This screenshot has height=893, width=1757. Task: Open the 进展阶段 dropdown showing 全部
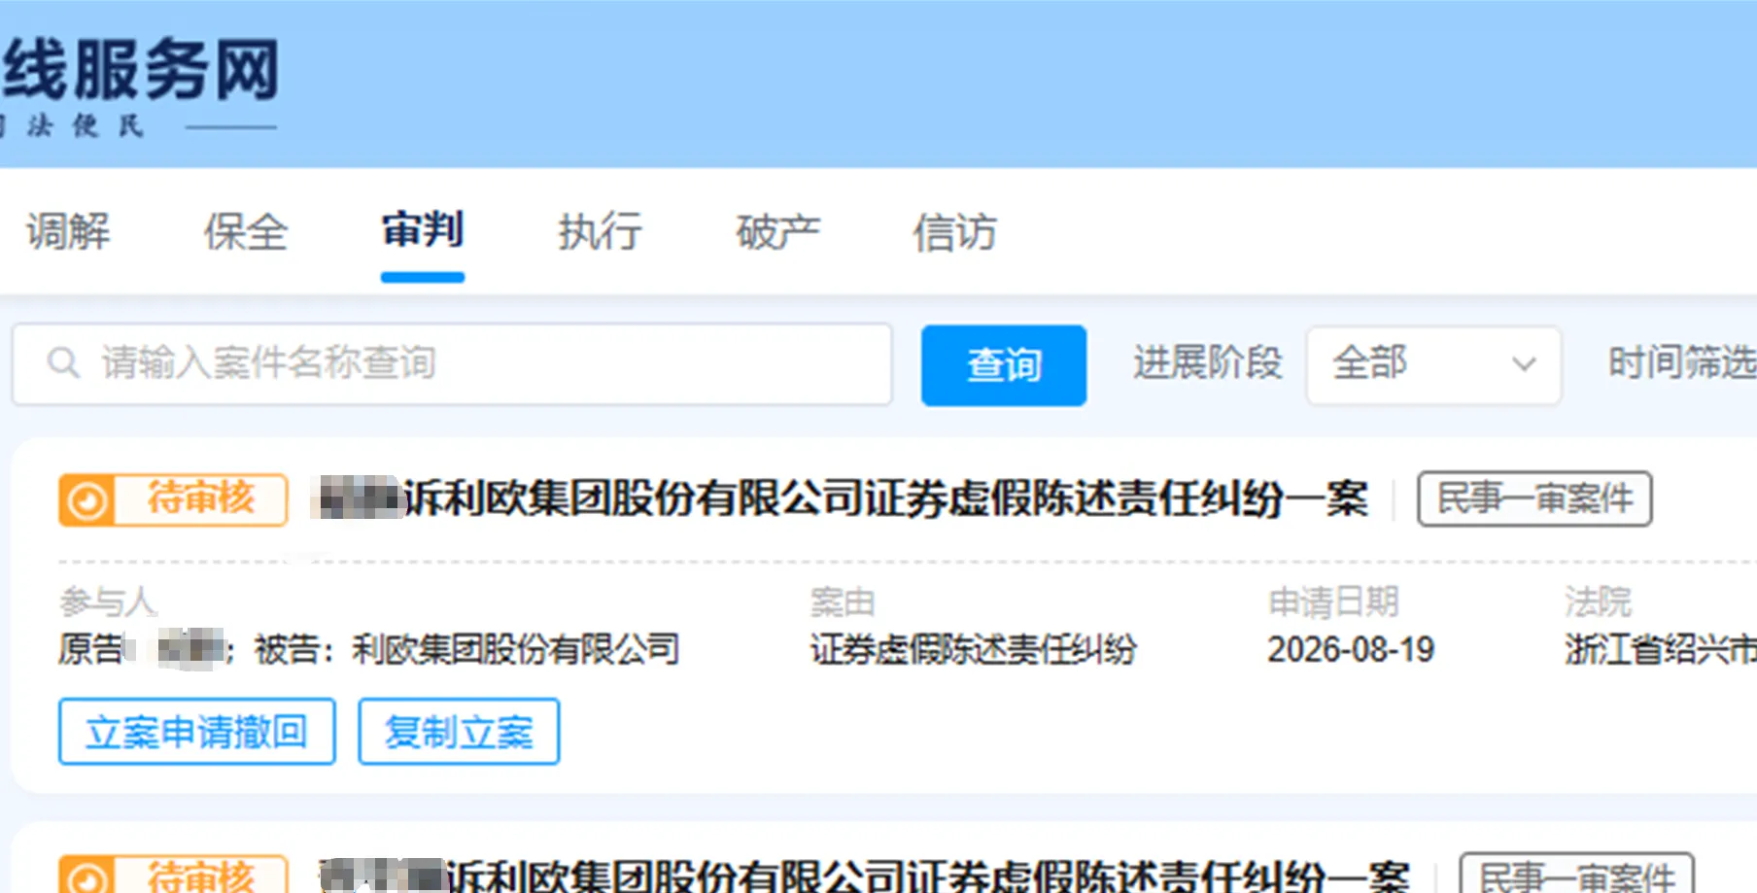(1433, 365)
